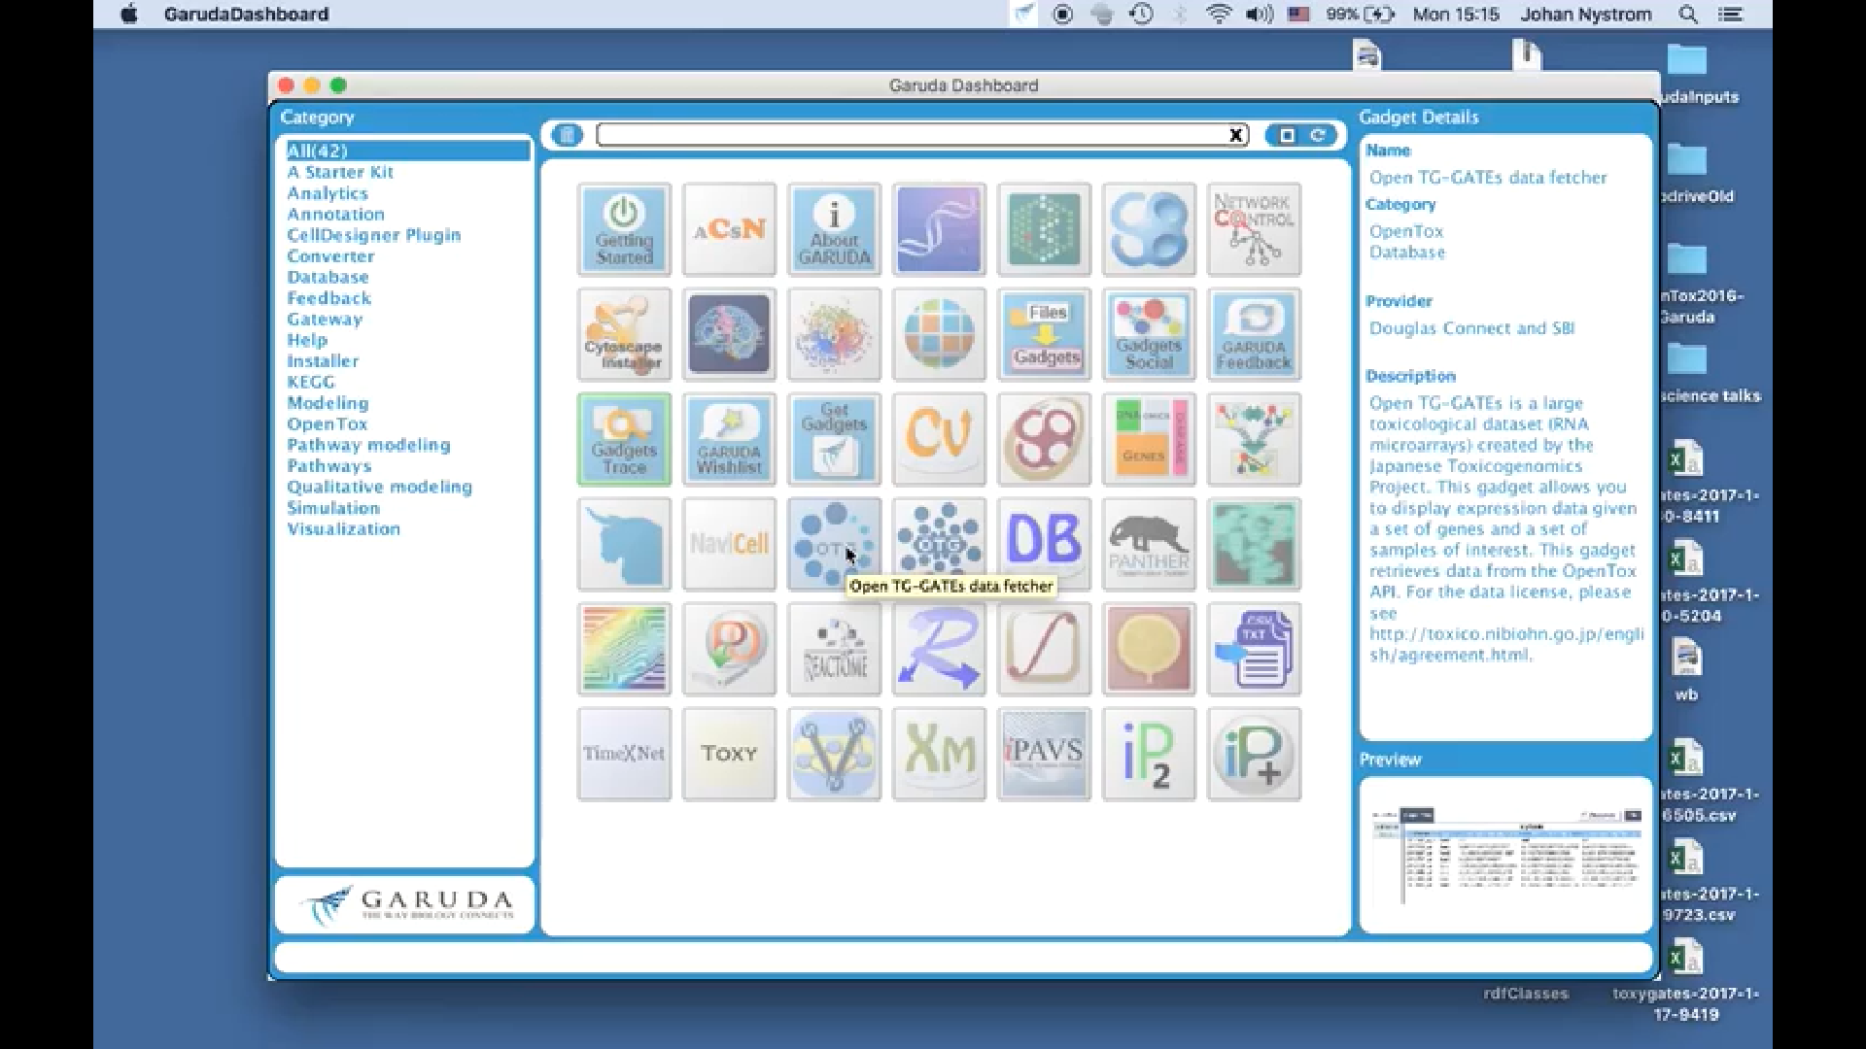Open Spotlight search in menu bar
The image size is (1866, 1049).
[x=1688, y=14]
